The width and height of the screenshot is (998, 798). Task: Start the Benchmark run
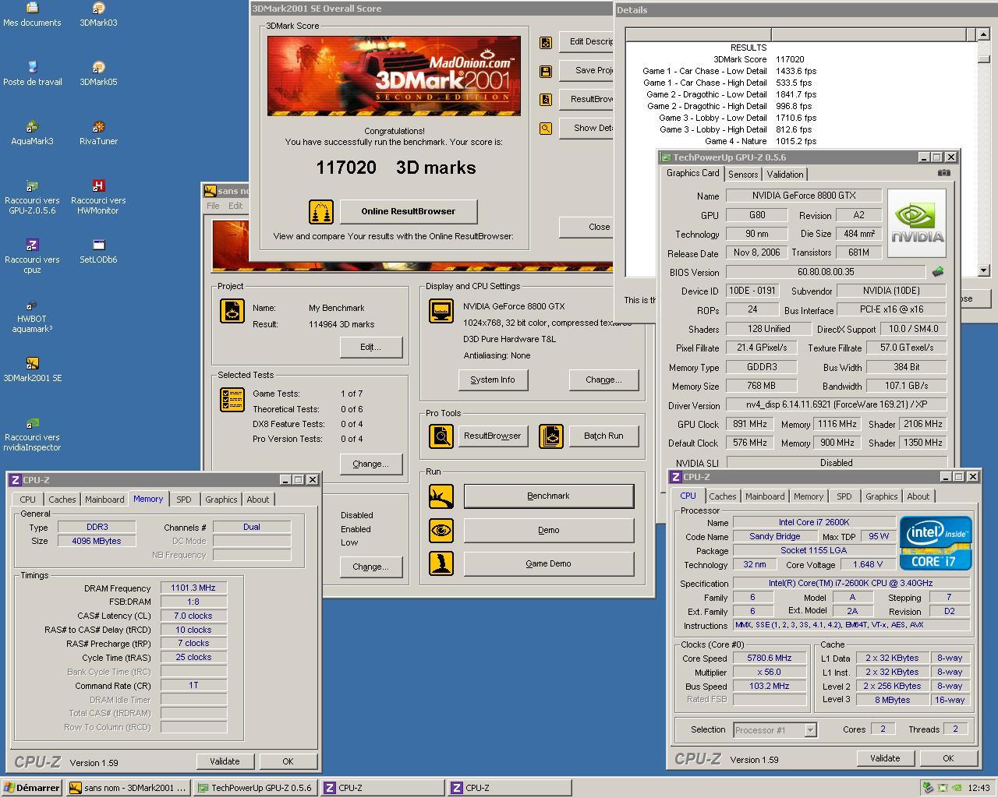[549, 496]
